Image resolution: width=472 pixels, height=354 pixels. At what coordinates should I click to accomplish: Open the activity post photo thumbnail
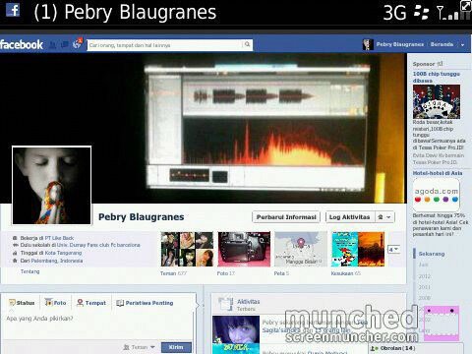[236, 334]
